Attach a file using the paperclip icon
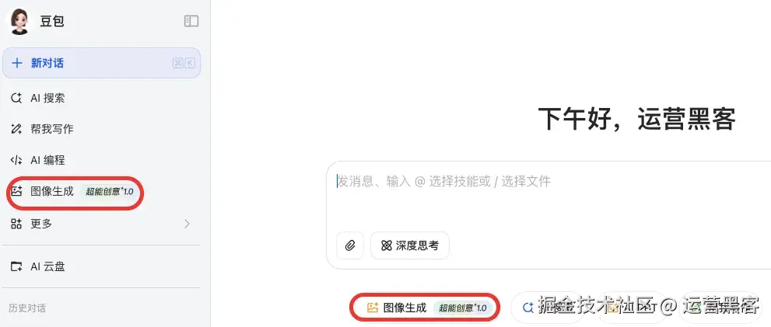 [x=350, y=245]
